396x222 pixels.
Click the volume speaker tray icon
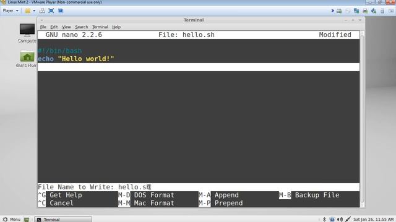(x=340, y=220)
